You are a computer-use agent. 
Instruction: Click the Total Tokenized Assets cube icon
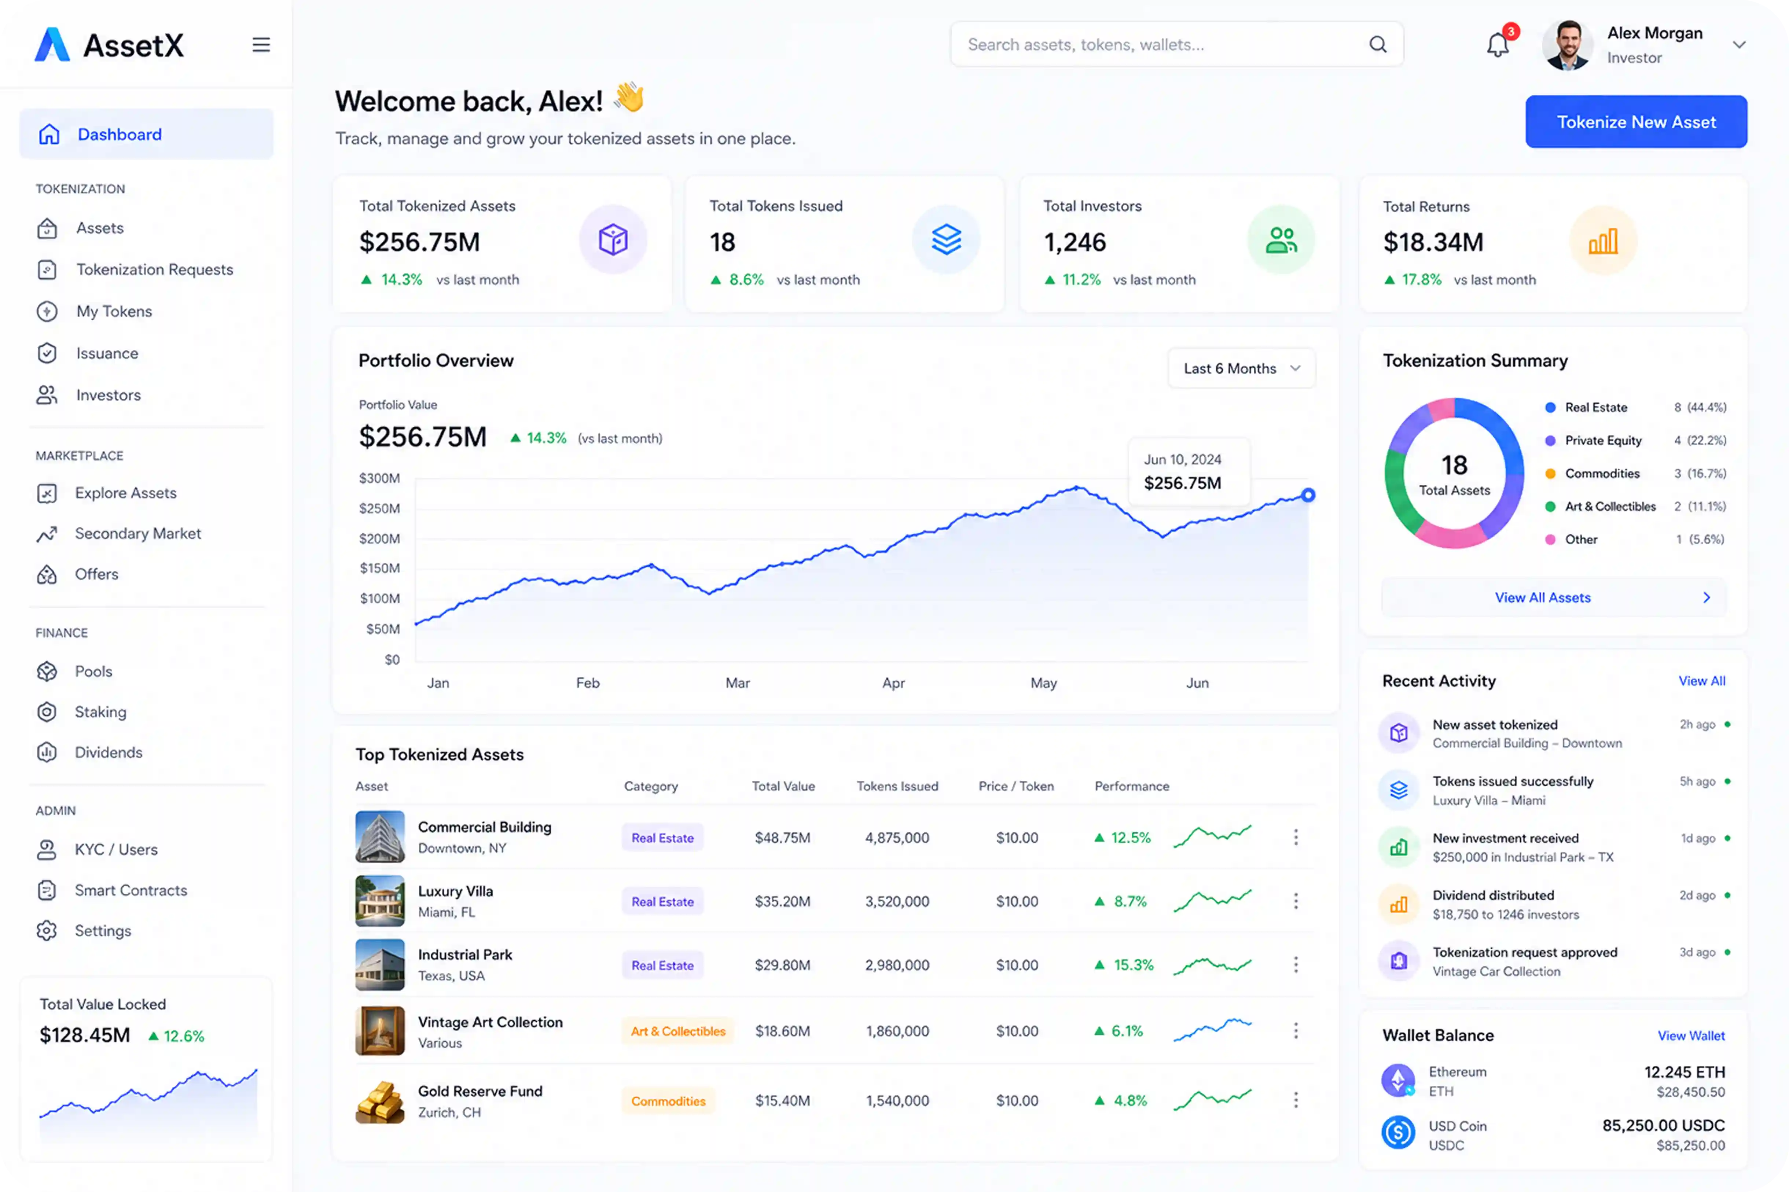click(x=613, y=239)
